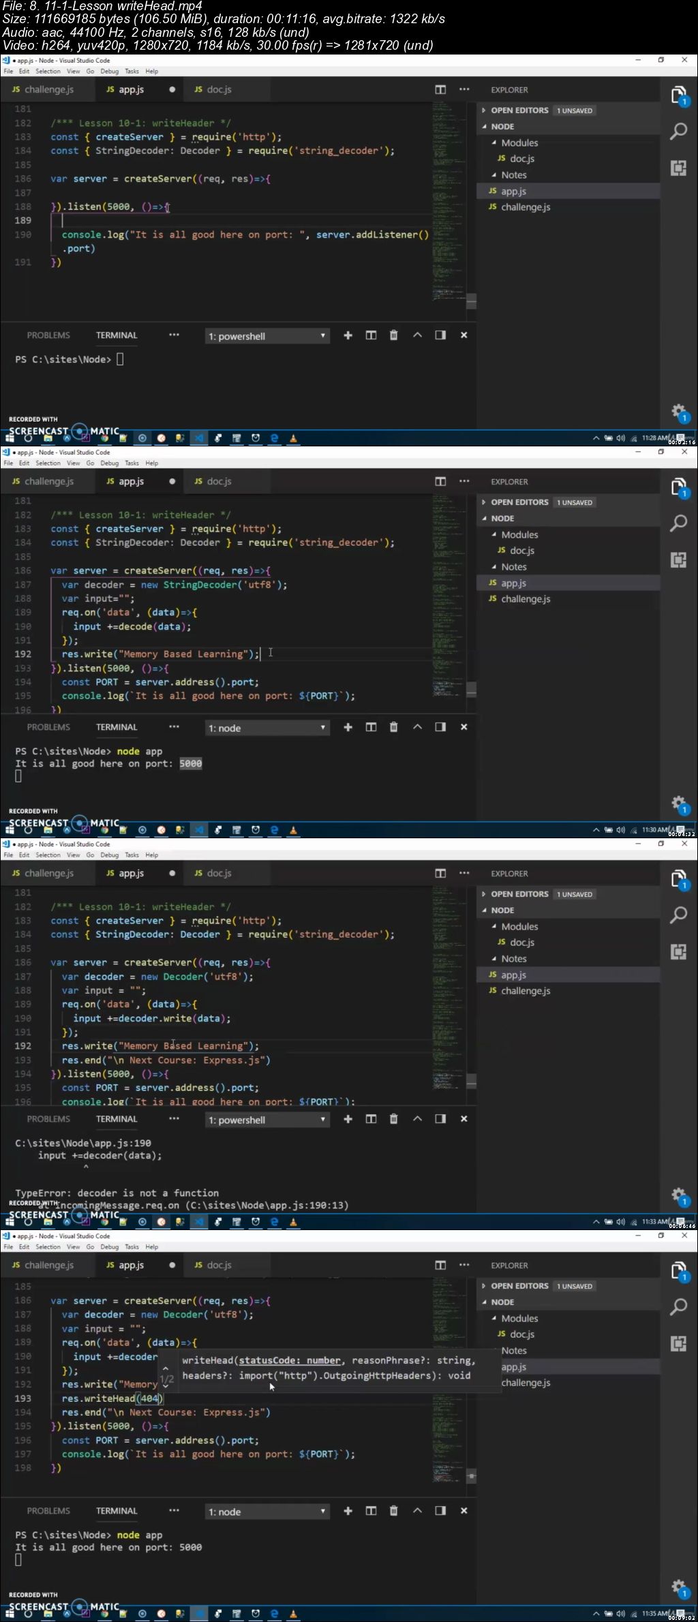Toggle the maximize panel chevron in the second frame

click(x=417, y=727)
